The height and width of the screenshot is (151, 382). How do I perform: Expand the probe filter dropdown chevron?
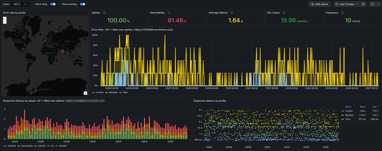point(28,4)
